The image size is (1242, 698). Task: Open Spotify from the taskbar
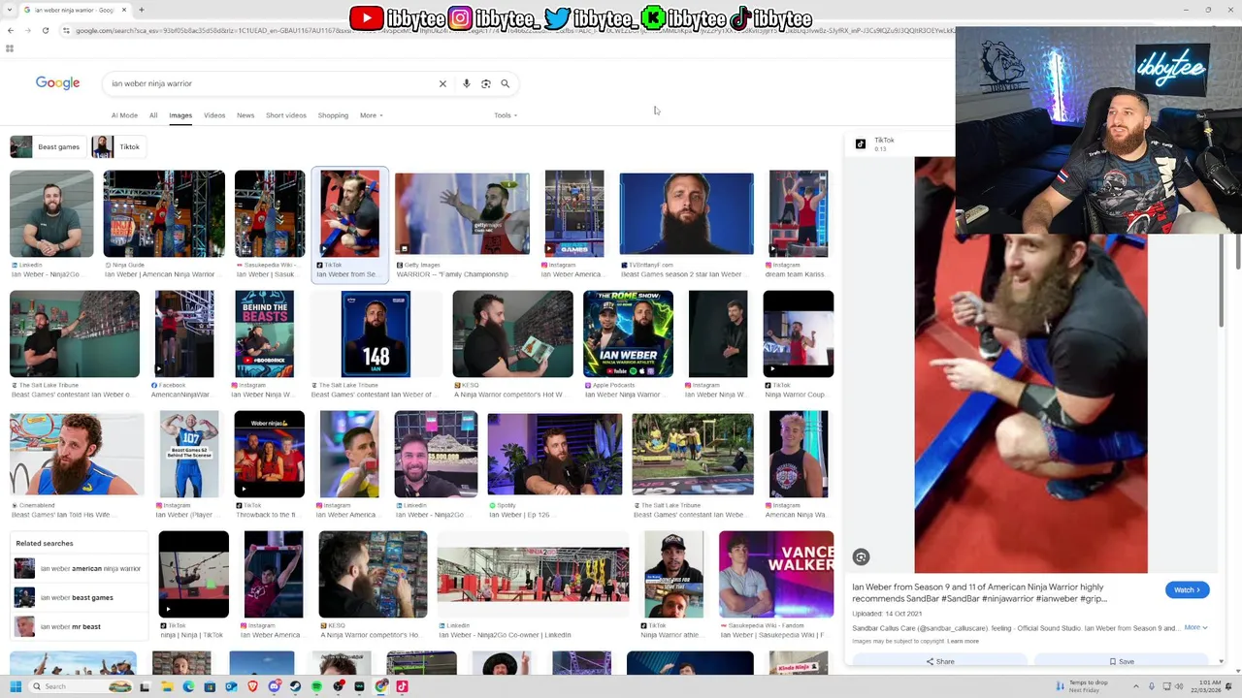[316, 686]
